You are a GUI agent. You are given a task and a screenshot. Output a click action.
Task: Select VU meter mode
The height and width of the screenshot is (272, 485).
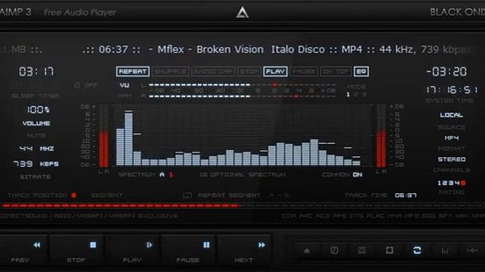pos(124,85)
